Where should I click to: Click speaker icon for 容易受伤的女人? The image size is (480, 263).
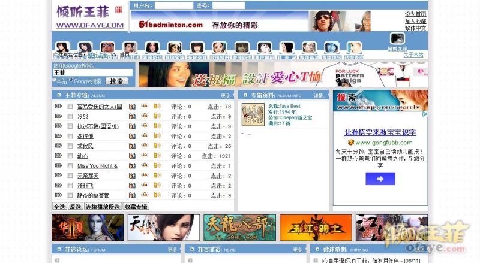(157, 107)
